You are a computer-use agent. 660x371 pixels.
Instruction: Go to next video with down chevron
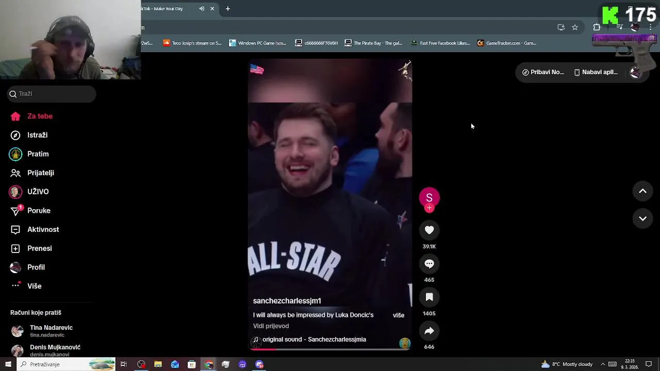642,218
